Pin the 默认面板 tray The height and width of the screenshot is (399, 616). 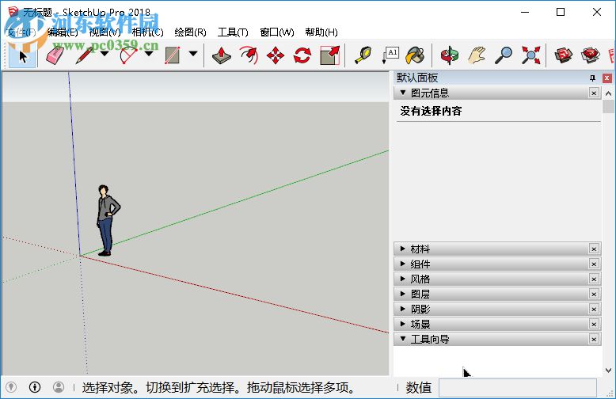coord(592,78)
